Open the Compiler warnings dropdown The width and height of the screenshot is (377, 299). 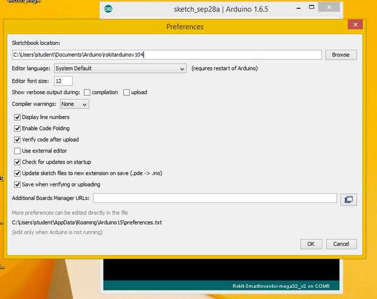(x=74, y=104)
